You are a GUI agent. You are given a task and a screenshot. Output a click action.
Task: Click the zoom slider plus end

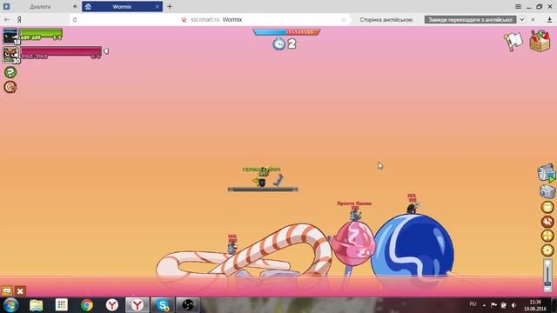pyautogui.click(x=547, y=263)
